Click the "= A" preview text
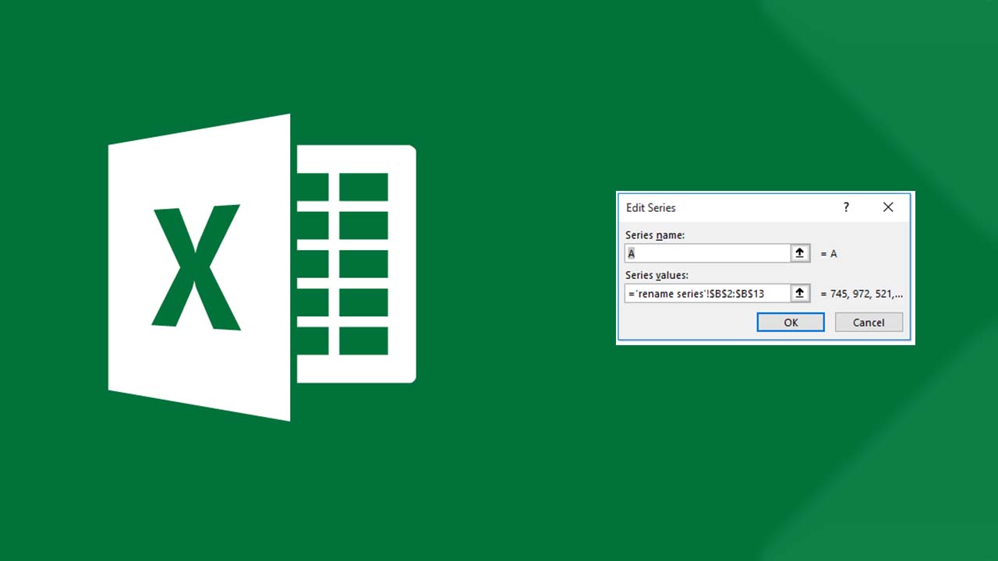The image size is (998, 561). (x=829, y=254)
